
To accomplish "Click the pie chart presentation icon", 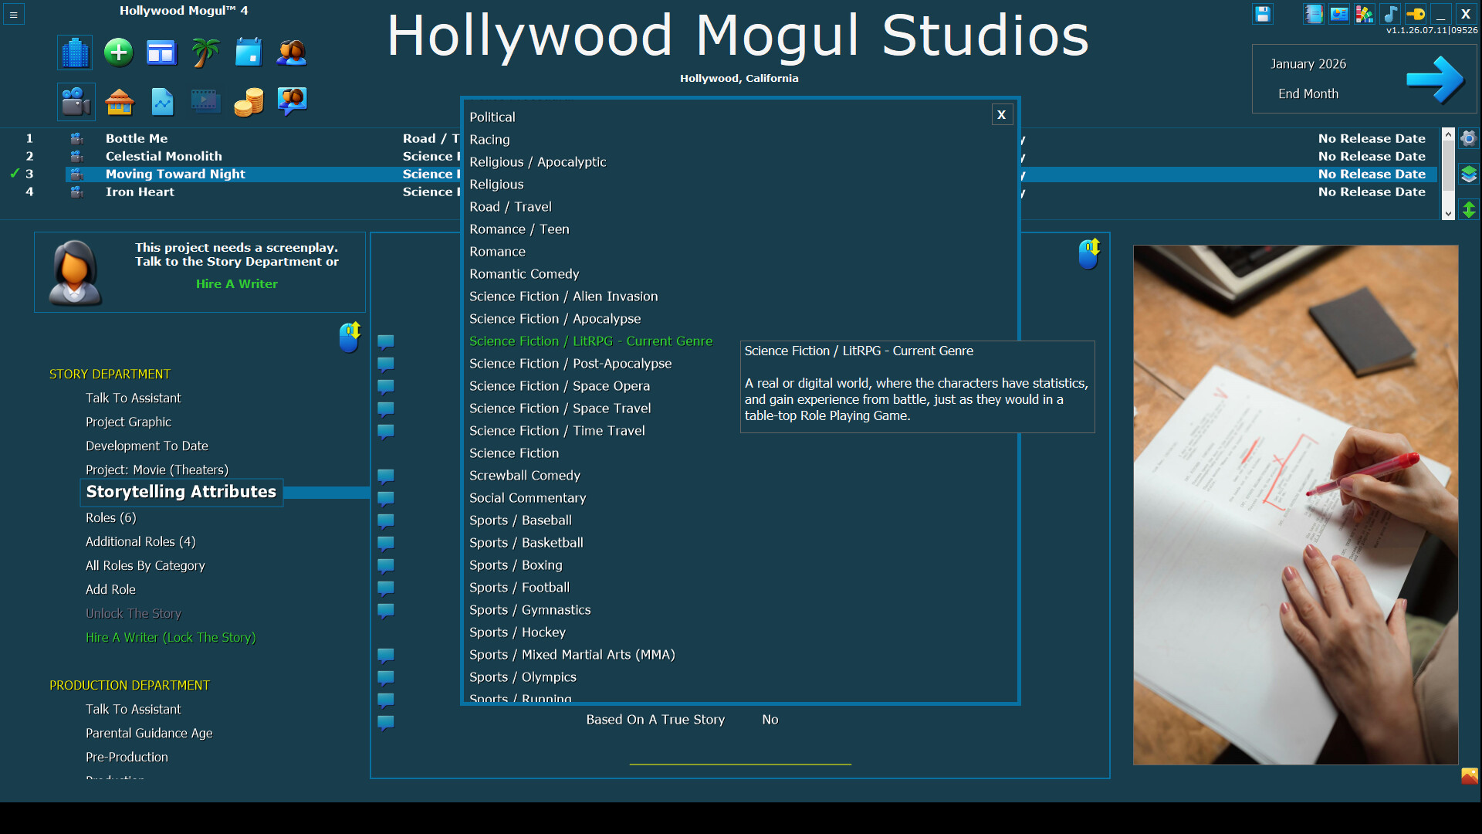I will point(1339,14).
